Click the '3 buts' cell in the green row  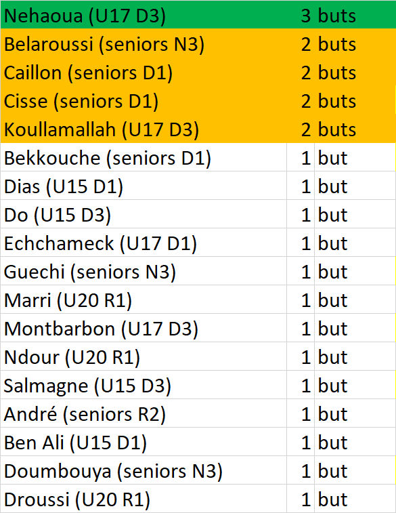click(x=340, y=15)
